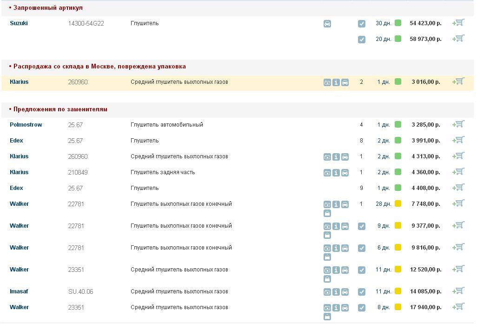Open info icon for Walker 17 940,00 р. row

pos(336,308)
